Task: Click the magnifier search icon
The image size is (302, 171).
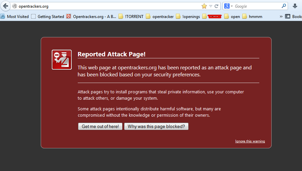Action: [x=284, y=6]
